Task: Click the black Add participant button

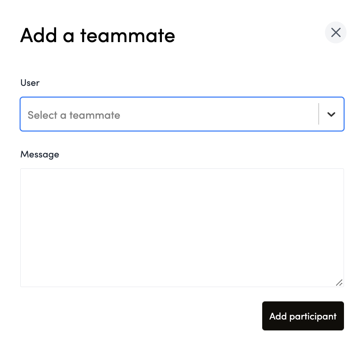Action: (303, 316)
